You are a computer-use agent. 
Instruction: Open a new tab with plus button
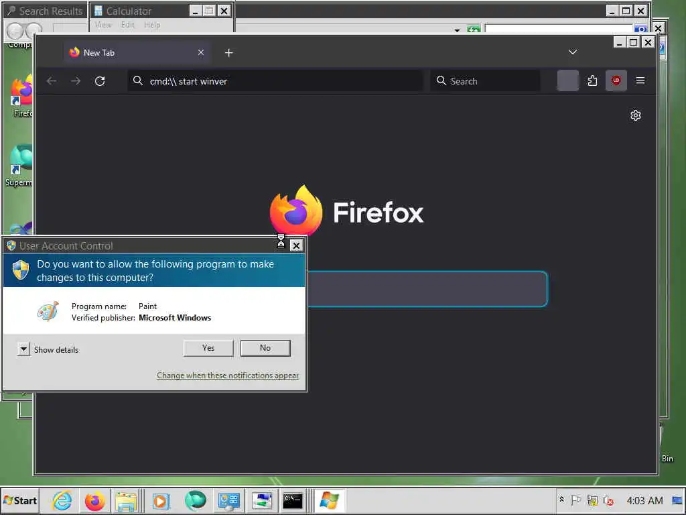tap(228, 53)
